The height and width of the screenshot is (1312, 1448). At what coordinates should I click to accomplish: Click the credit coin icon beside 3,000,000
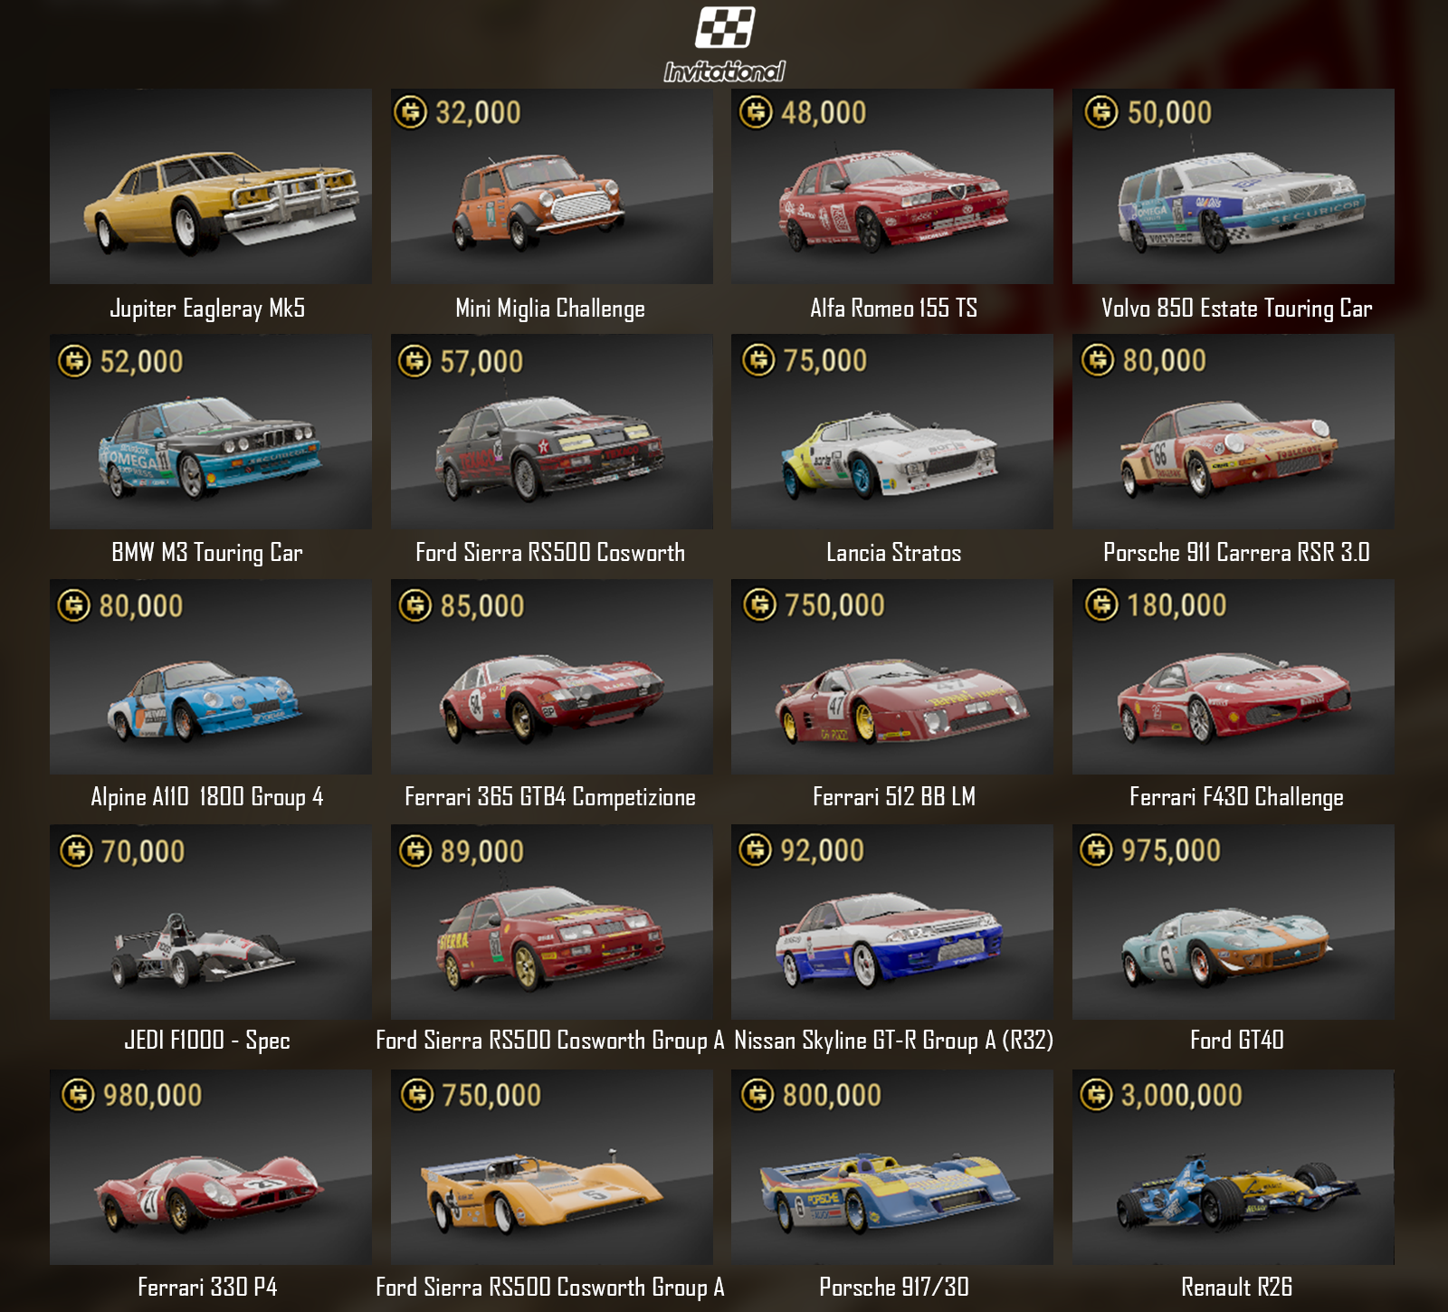tap(1097, 1095)
